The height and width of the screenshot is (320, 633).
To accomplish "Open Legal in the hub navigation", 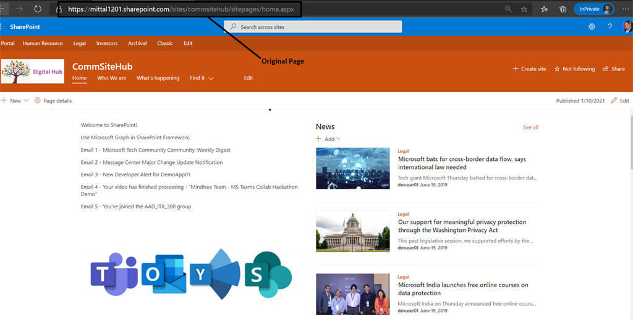I will [x=80, y=43].
